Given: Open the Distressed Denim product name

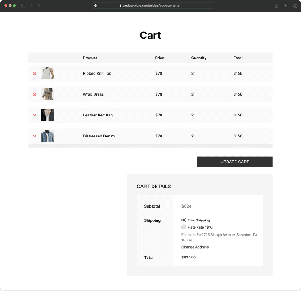Looking at the screenshot, I should (x=99, y=136).
